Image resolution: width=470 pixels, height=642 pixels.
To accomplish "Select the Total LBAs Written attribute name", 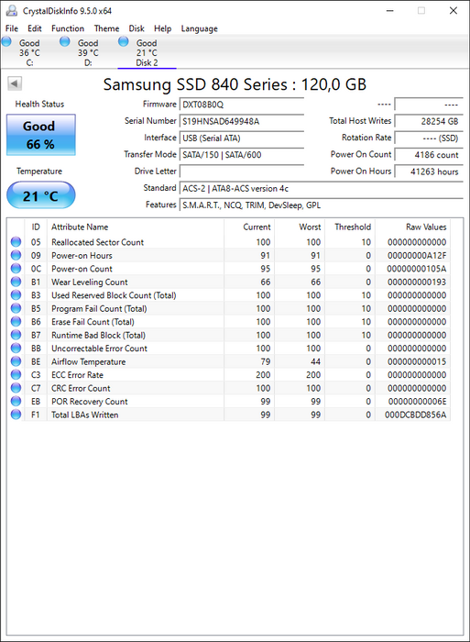I will coord(84,415).
